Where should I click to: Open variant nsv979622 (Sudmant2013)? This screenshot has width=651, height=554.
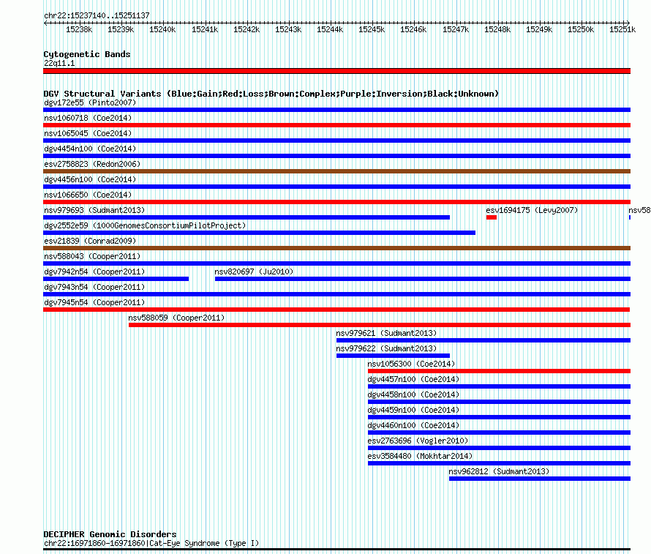(x=386, y=348)
